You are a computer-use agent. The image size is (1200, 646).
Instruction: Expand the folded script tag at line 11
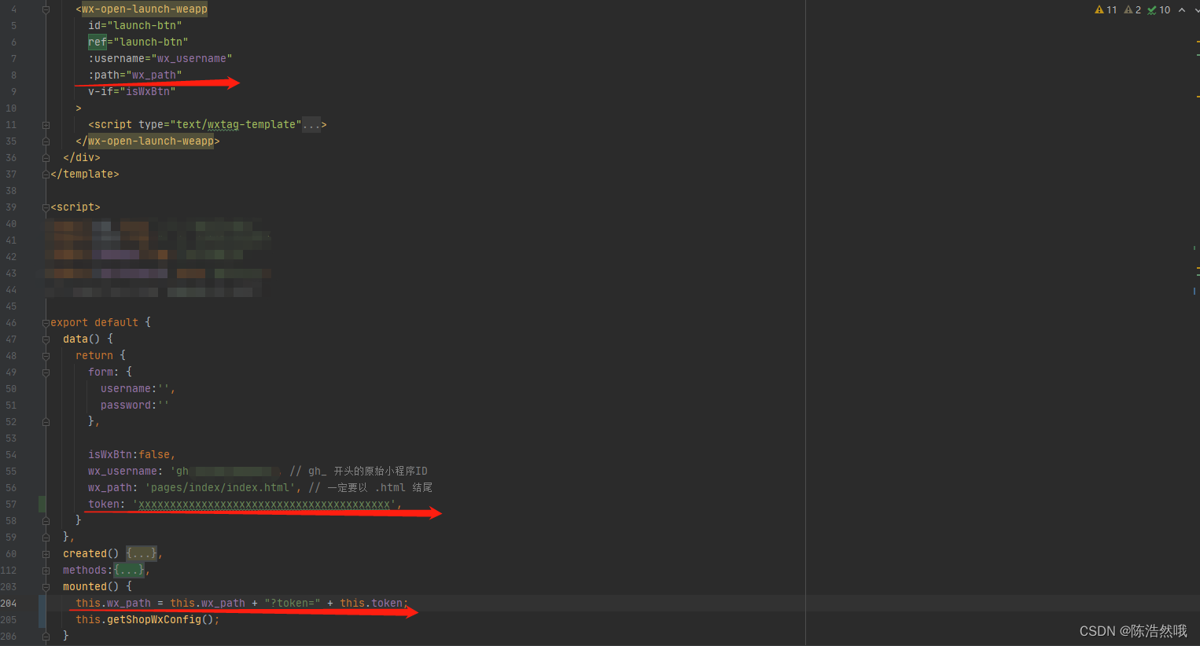click(x=46, y=125)
